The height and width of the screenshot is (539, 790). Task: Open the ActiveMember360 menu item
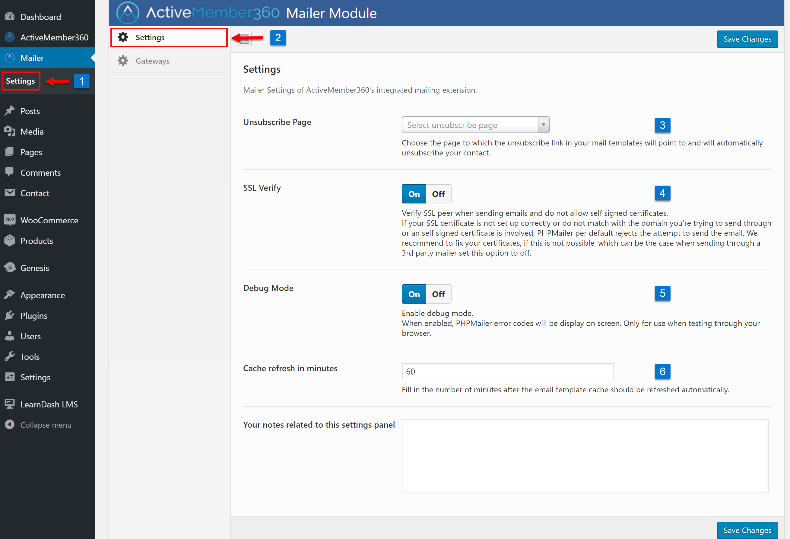pyautogui.click(x=48, y=37)
